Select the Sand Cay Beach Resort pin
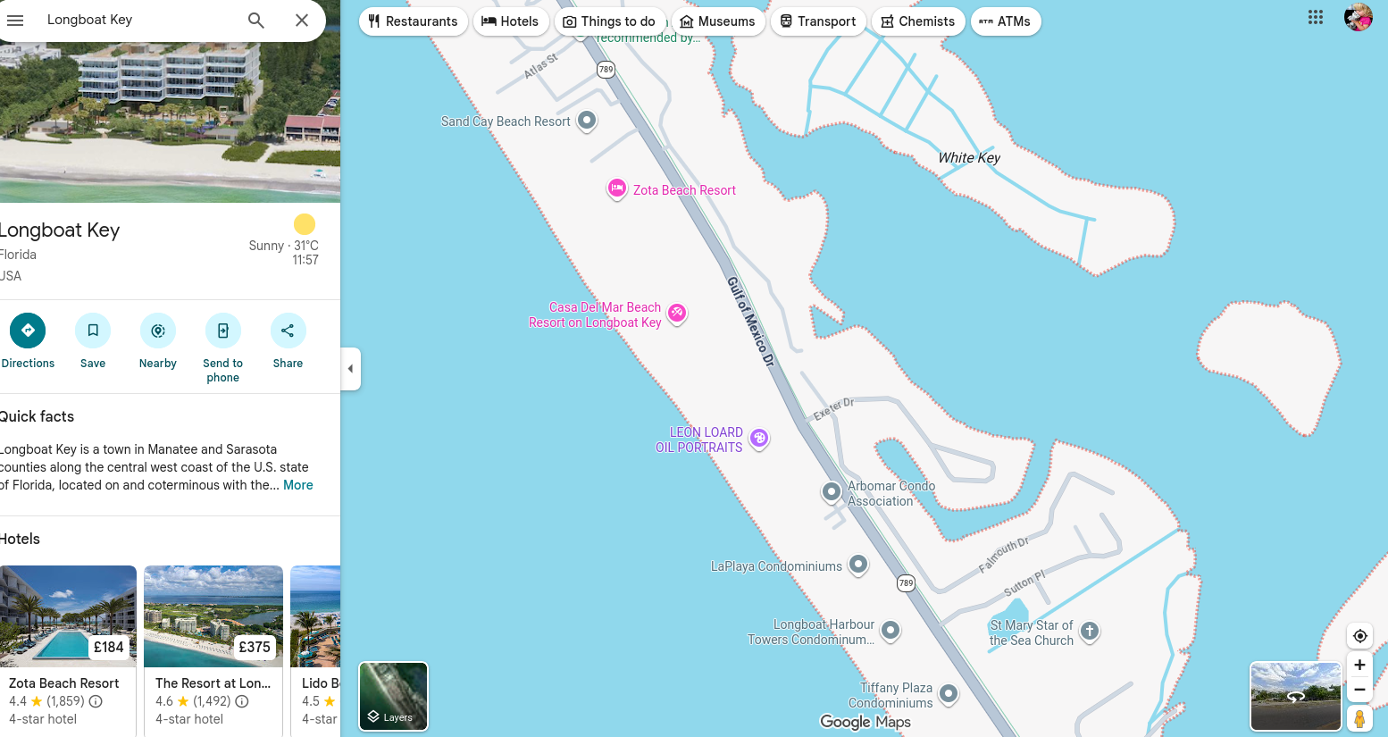The width and height of the screenshot is (1388, 737). point(587,121)
